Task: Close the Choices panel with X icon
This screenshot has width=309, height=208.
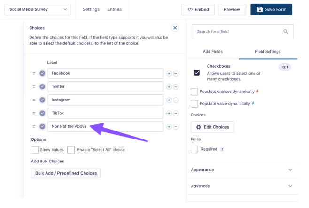Action: [175, 28]
